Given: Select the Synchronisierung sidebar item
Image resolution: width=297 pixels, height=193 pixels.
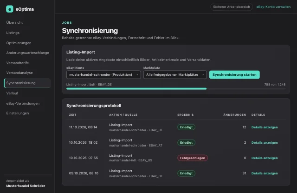Looking at the screenshot, I should tap(27, 83).
